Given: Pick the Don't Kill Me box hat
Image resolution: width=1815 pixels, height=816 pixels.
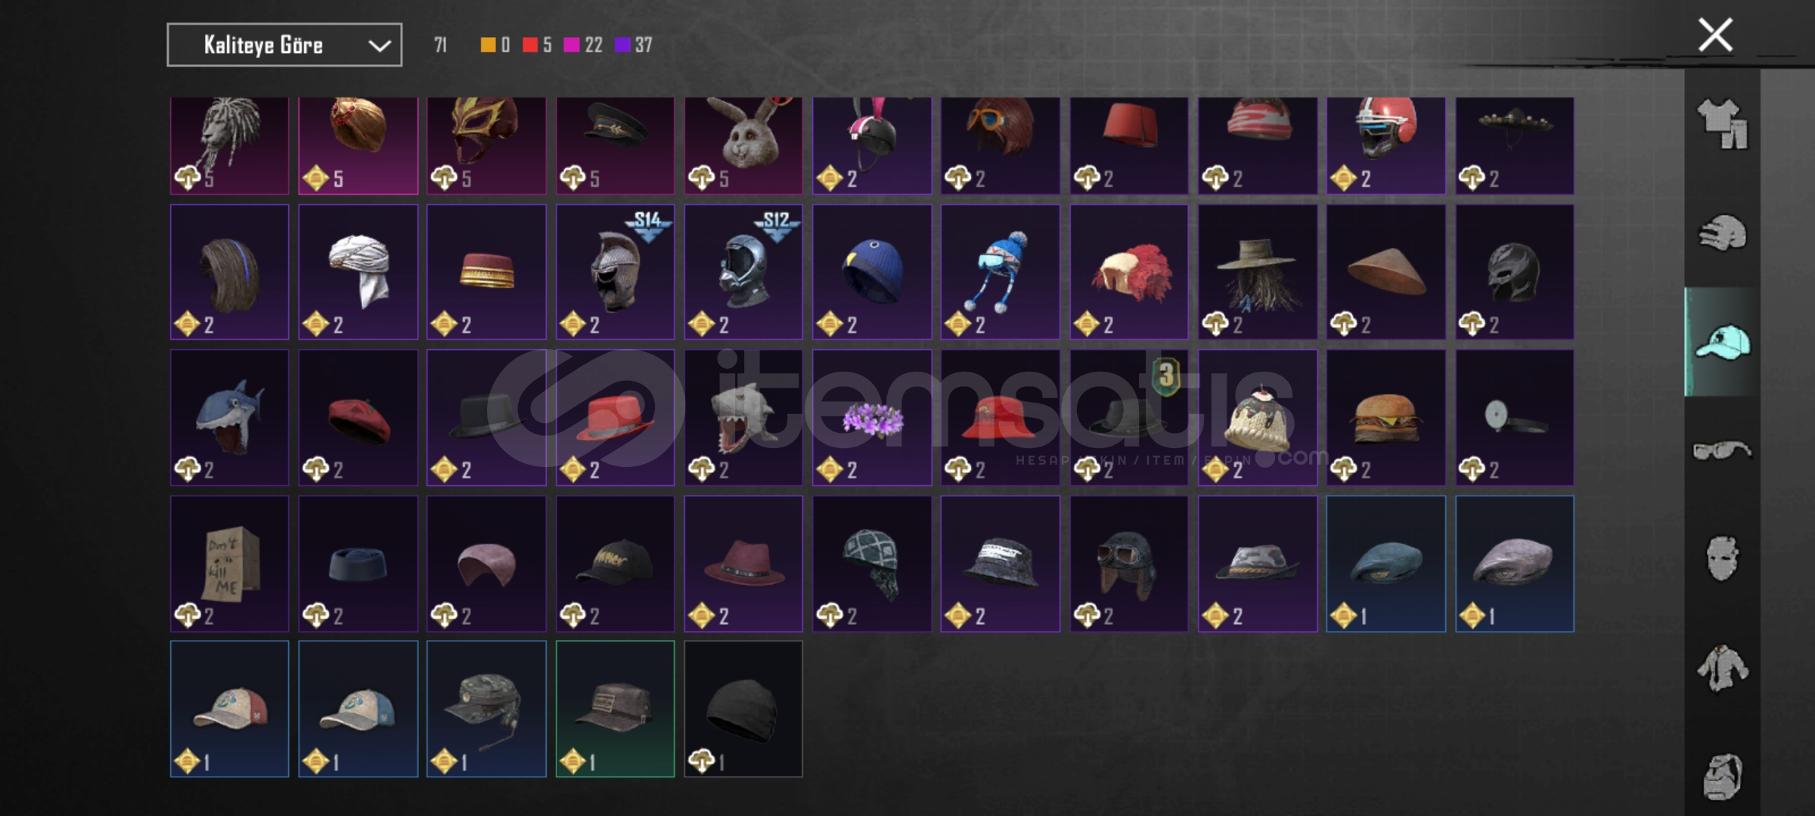Looking at the screenshot, I should (229, 564).
